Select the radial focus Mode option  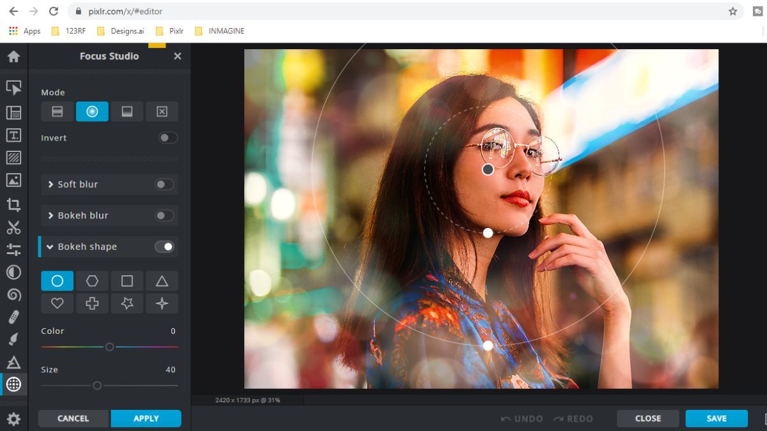click(91, 111)
